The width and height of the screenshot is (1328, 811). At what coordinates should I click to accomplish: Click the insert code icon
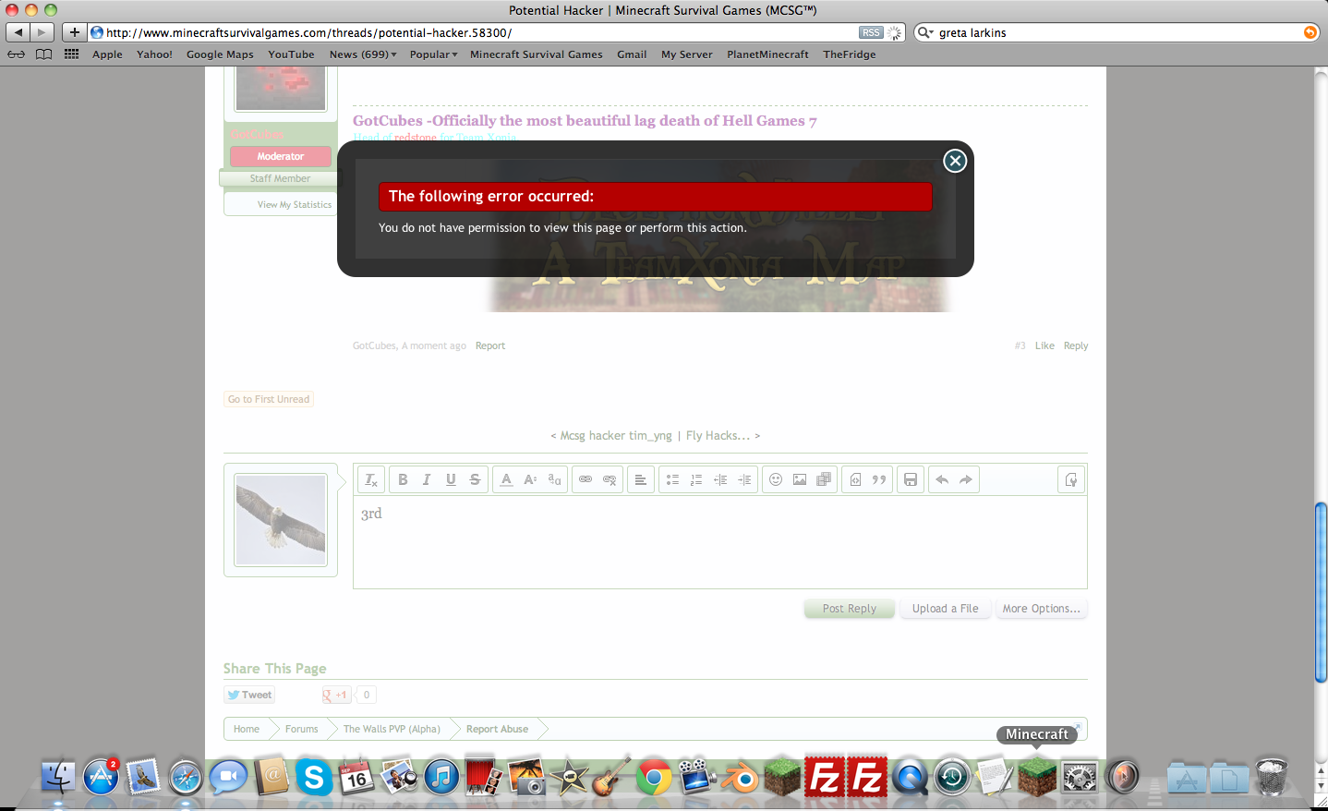855,479
